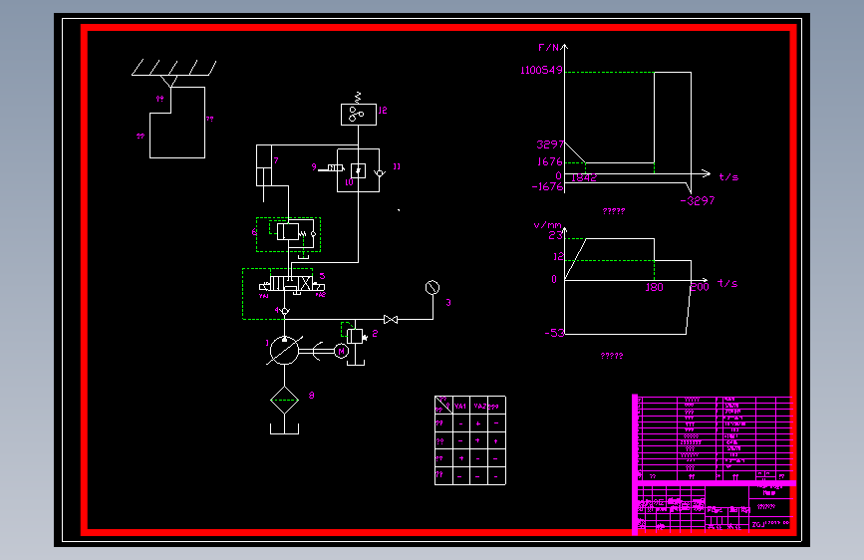Select the 1676 value on force axis
The width and height of the screenshot is (864, 560).
[550, 161]
